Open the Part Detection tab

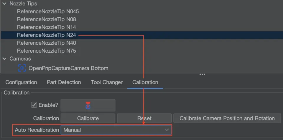pos(64,82)
